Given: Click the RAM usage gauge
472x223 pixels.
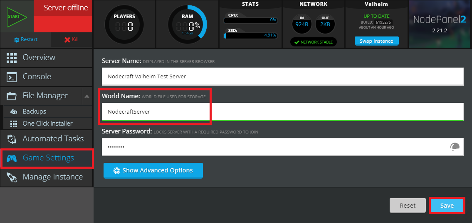Looking at the screenshot, I should [x=188, y=24].
